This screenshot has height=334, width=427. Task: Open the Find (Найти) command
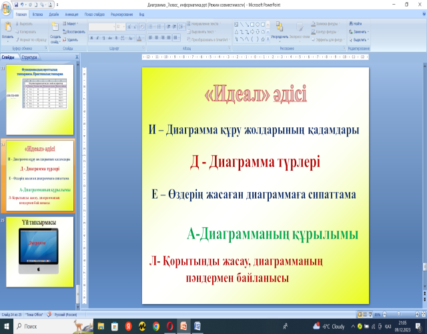[356, 24]
